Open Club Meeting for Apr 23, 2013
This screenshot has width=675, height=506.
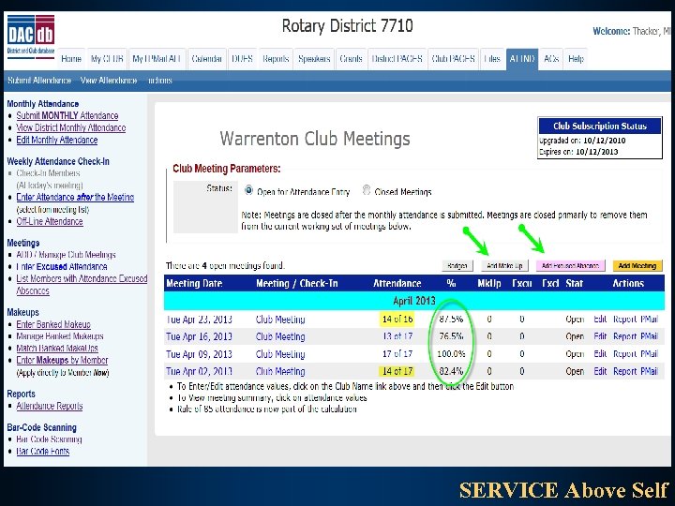[x=280, y=320]
